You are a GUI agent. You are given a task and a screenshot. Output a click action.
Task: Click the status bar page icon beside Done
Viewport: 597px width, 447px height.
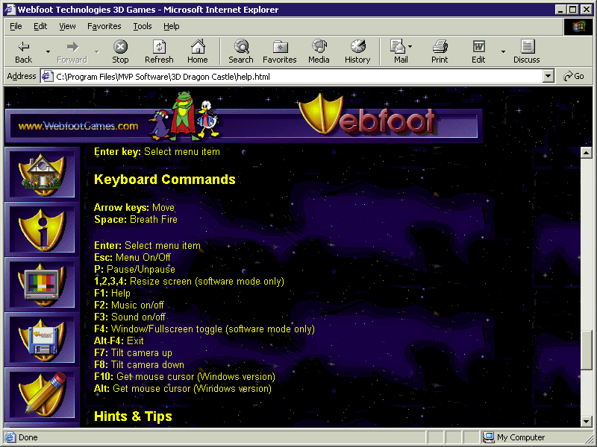pos(10,437)
